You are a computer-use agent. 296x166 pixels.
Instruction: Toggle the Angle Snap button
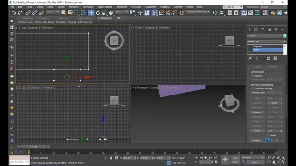(161, 13)
